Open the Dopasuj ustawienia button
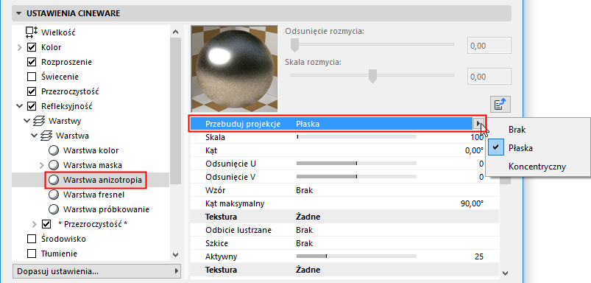Image resolution: width=591 pixels, height=283 pixels. pyautogui.click(x=96, y=271)
